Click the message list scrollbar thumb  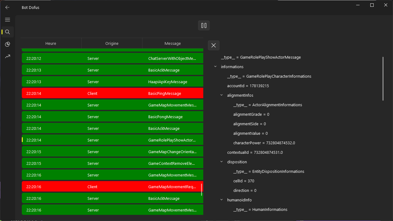pyautogui.click(x=201, y=190)
